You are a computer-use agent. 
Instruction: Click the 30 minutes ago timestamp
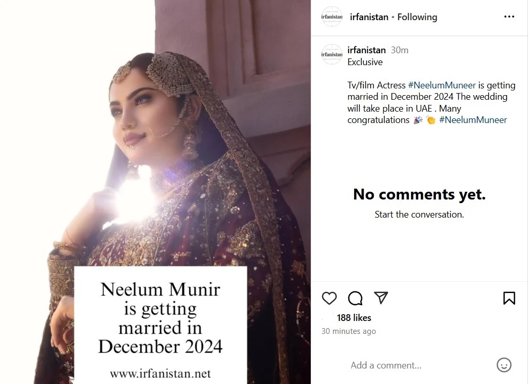coord(348,331)
